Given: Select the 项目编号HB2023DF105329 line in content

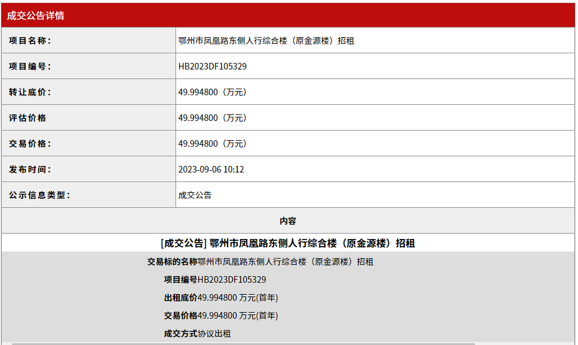Looking at the screenshot, I should (215, 280).
